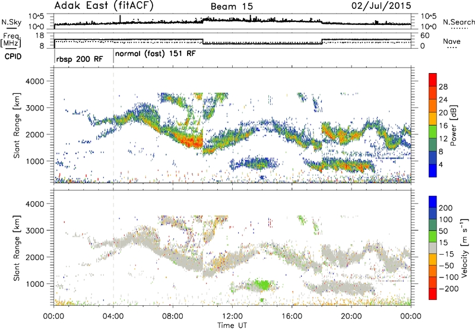The width and height of the screenshot is (475, 329).
Task: Click 'Slant Range [km]' label of velocity panel
Action: pos(17,248)
